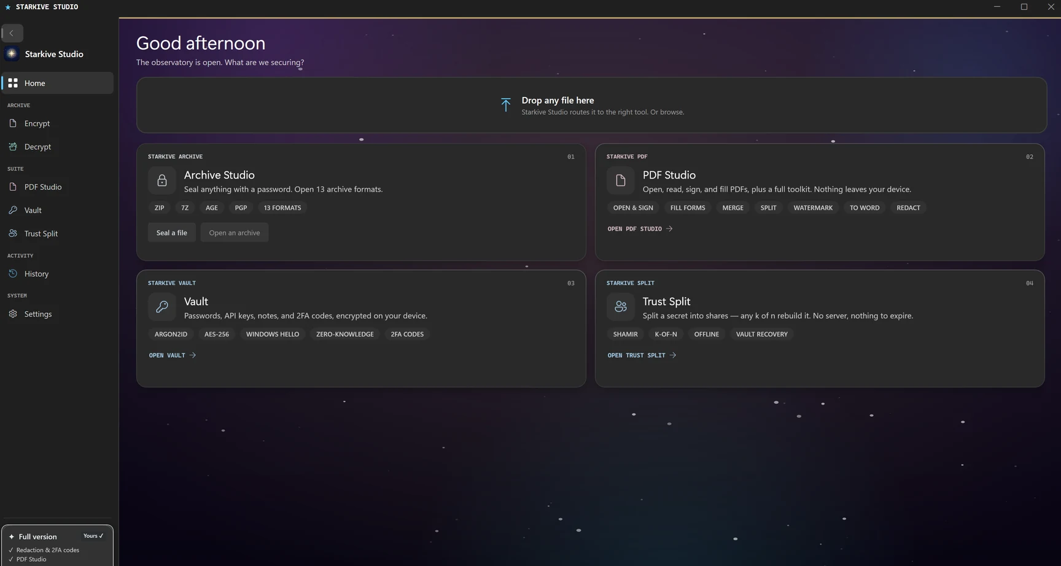1061x566 pixels.
Task: Click the OFFLINE tag
Action: tap(707, 334)
